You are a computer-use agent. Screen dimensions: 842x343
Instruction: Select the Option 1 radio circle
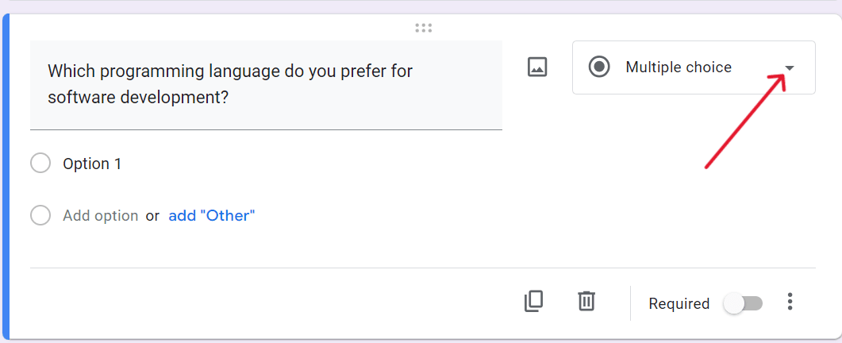(40, 164)
